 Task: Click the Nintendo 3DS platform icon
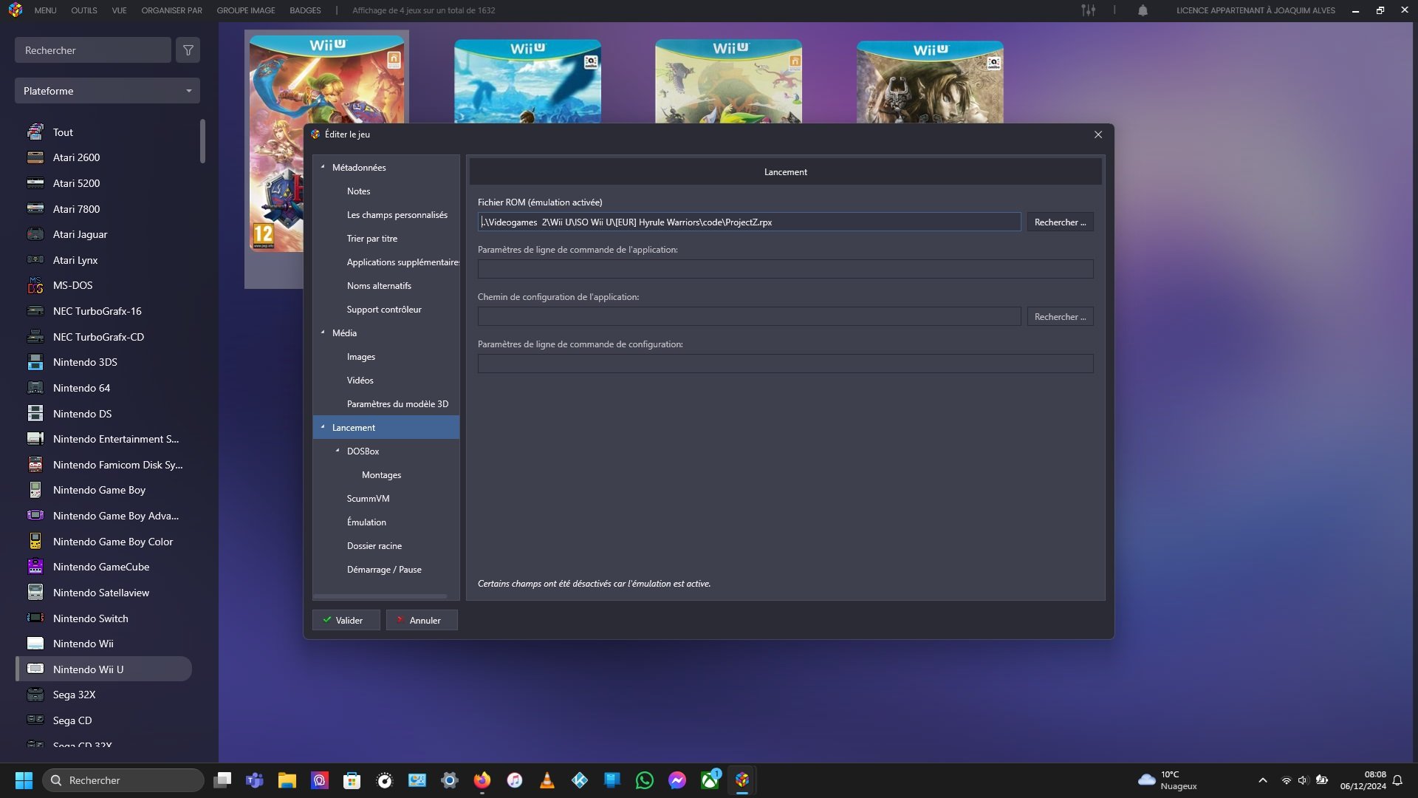[x=35, y=362]
